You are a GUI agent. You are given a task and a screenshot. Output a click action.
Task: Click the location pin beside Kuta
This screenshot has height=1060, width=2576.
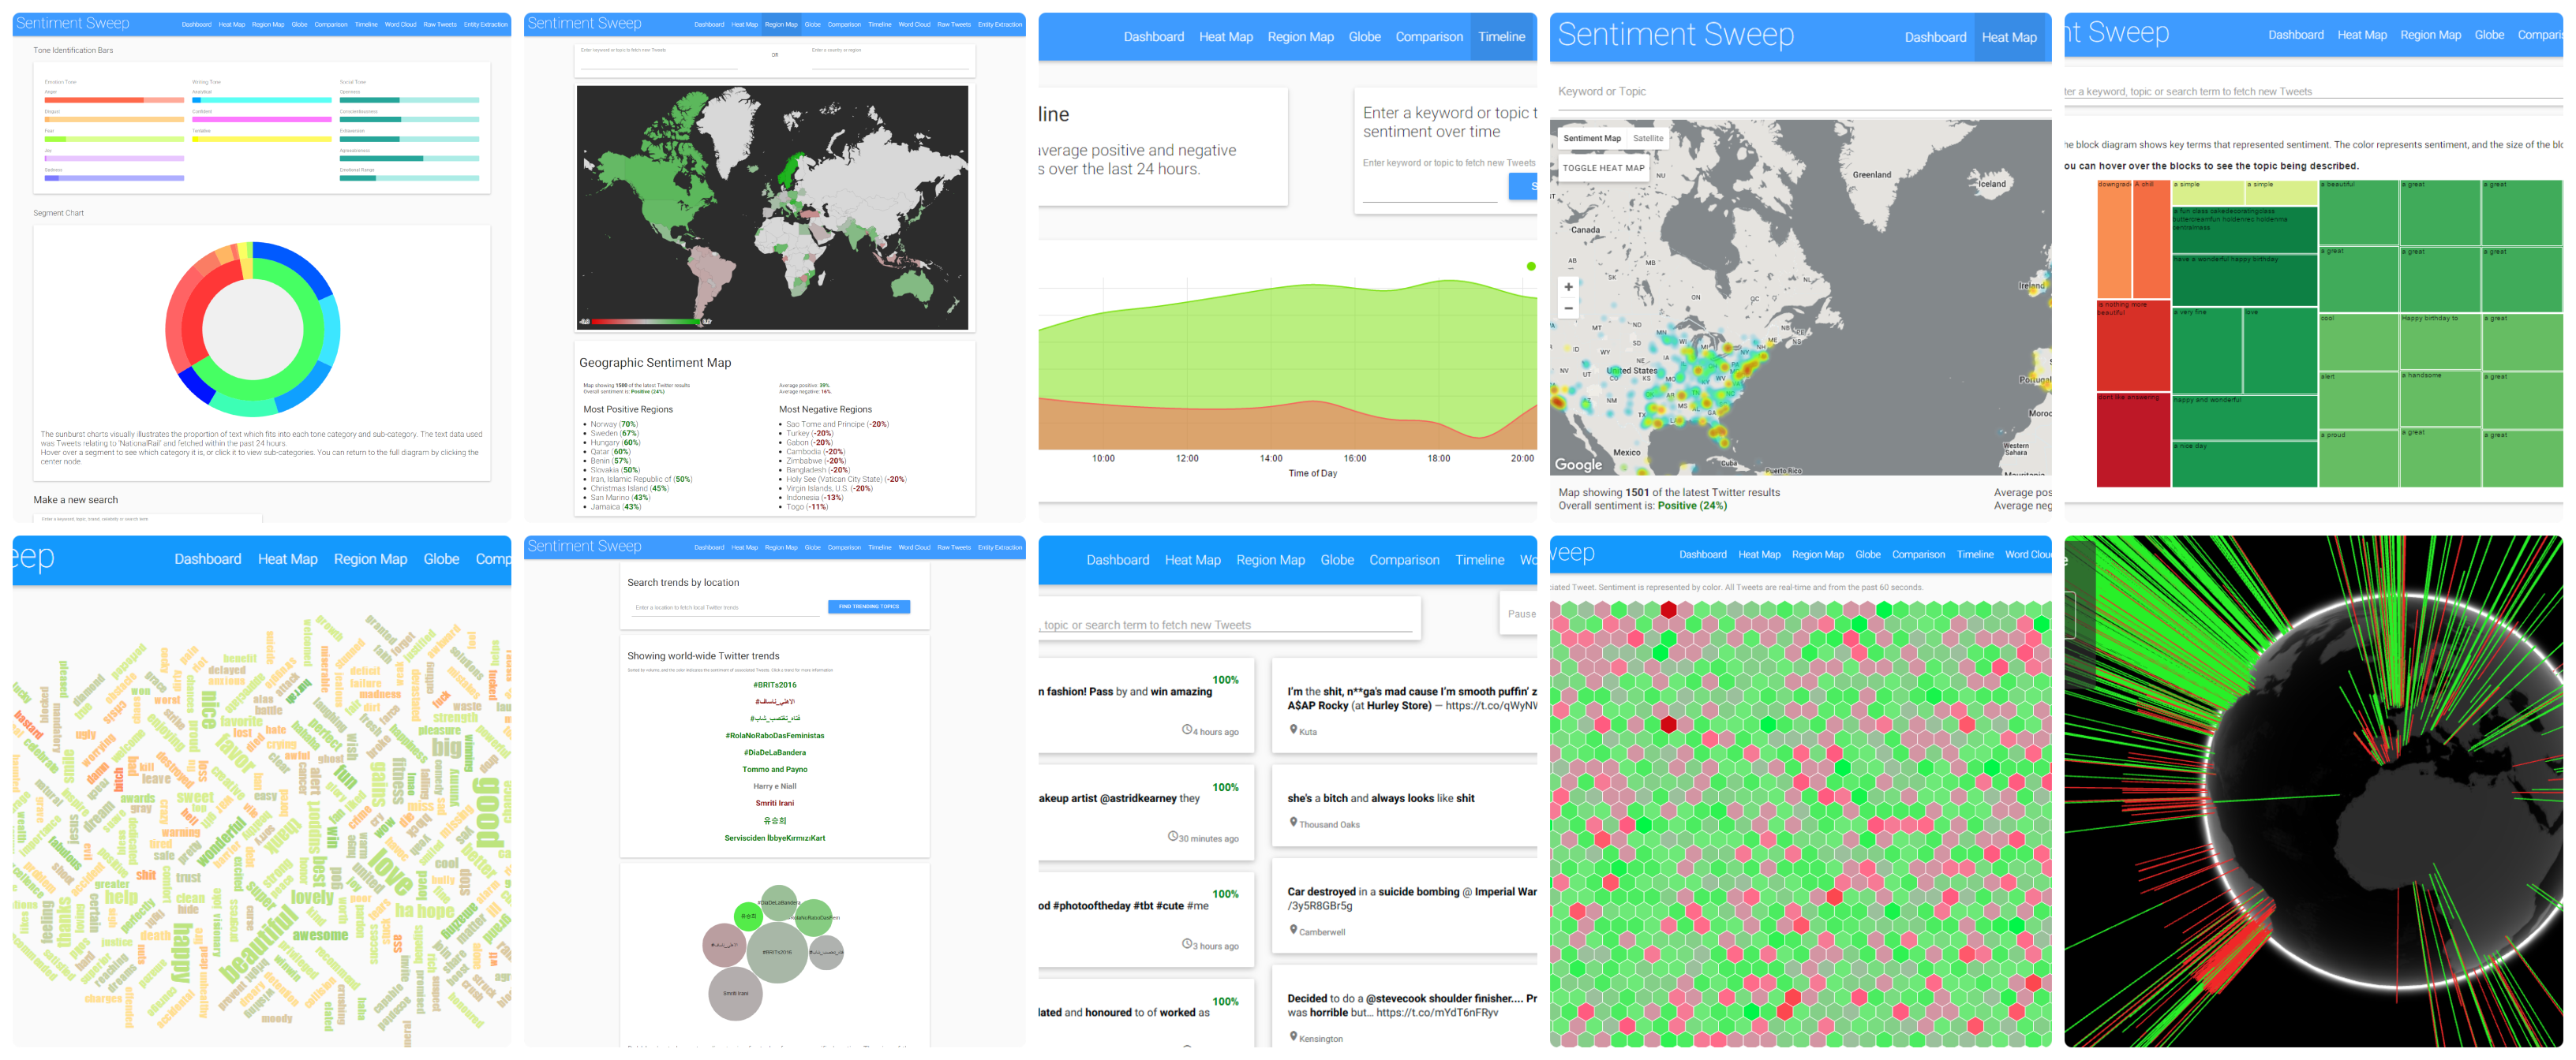point(1293,730)
